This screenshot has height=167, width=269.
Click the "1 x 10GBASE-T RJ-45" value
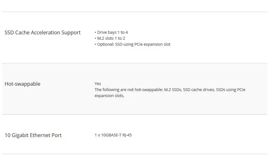click(x=113, y=135)
